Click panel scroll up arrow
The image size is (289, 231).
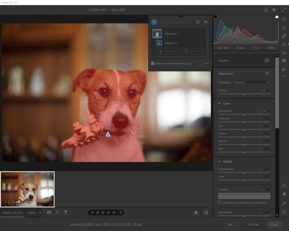click(x=277, y=56)
